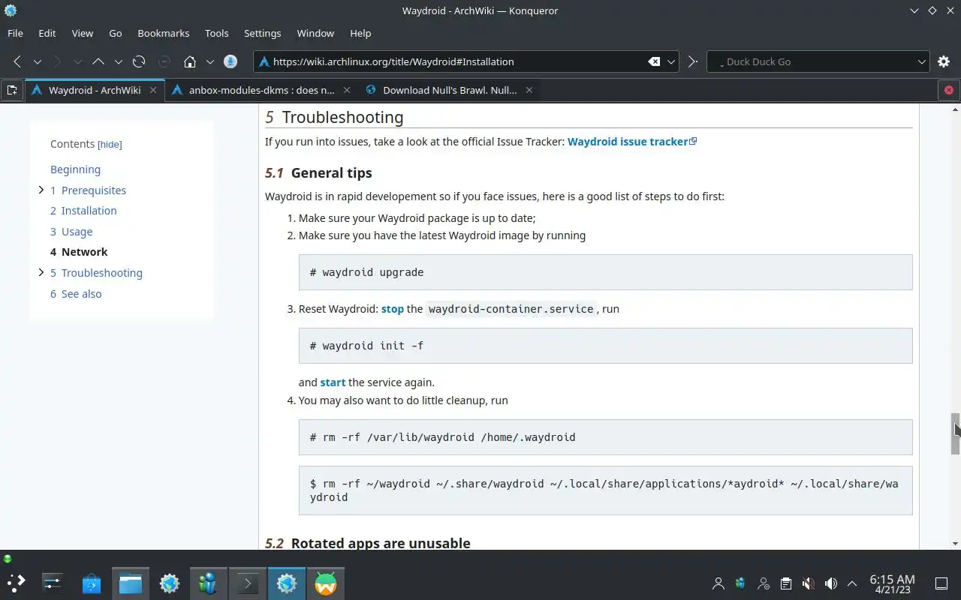Go back with the Back arrow
The image size is (961, 600).
[17, 61]
